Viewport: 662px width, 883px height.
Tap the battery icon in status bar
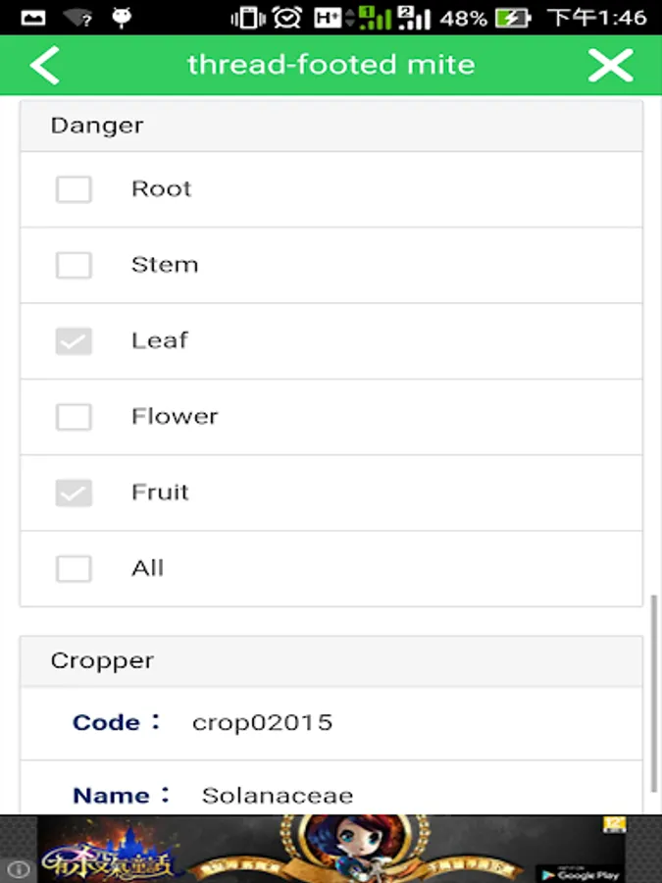point(512,18)
